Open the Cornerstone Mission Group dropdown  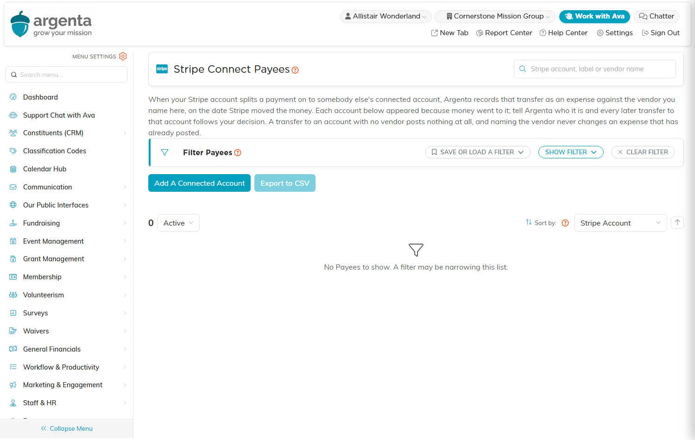point(495,16)
